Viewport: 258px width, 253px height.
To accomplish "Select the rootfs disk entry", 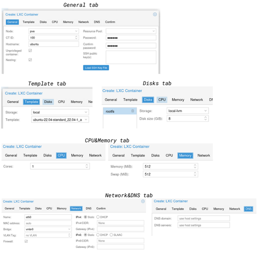I will 120,111.
